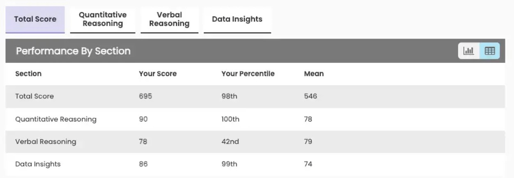The image size is (514, 178).
Task: Click the Your Score column header
Action: pyautogui.click(x=158, y=74)
